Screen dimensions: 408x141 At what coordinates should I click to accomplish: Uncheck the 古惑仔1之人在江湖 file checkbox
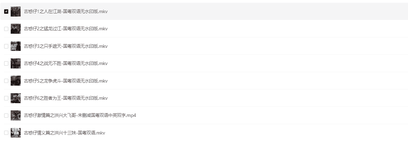[x=6, y=11]
